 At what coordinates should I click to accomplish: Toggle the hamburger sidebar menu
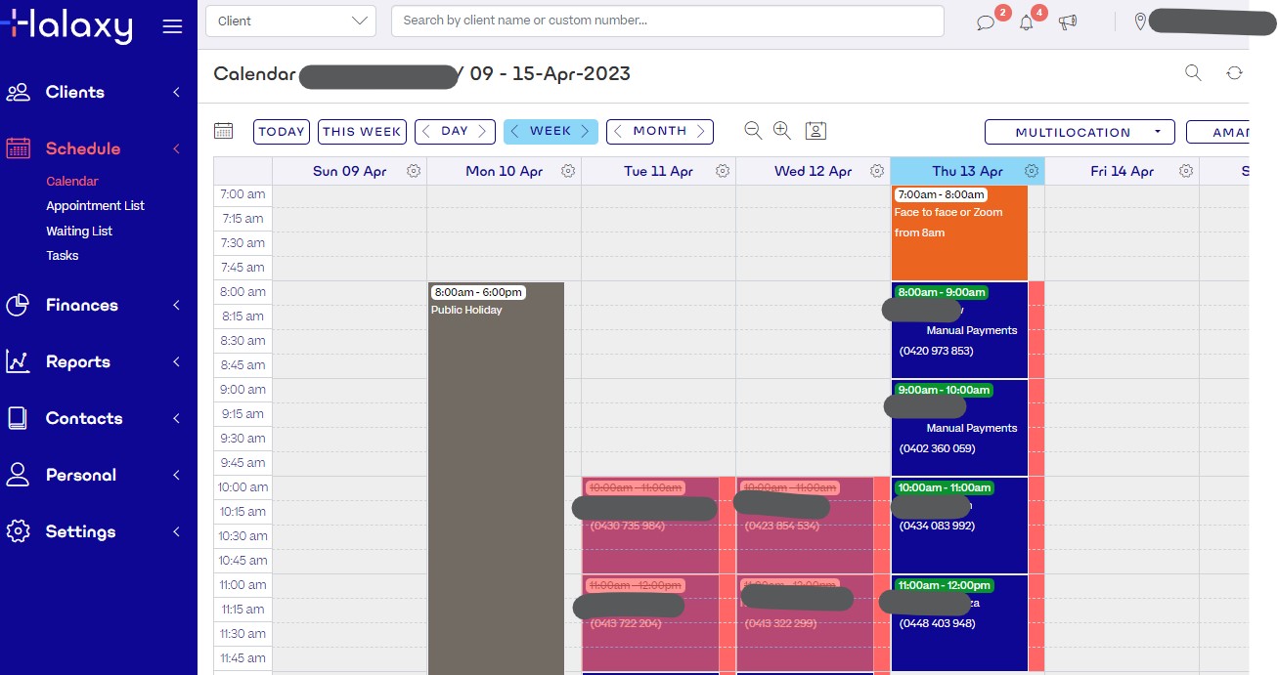pos(172,26)
